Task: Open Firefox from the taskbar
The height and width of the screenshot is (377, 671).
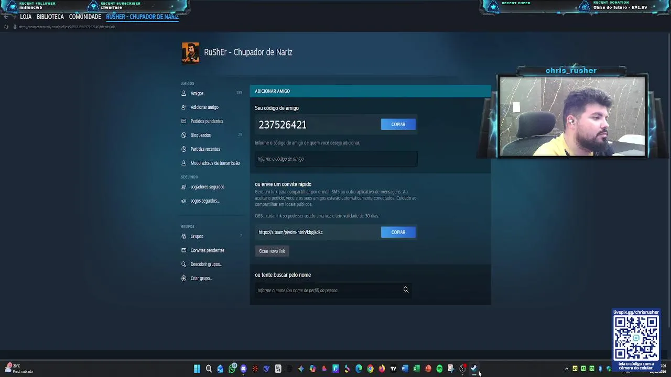Action: pos(382,369)
